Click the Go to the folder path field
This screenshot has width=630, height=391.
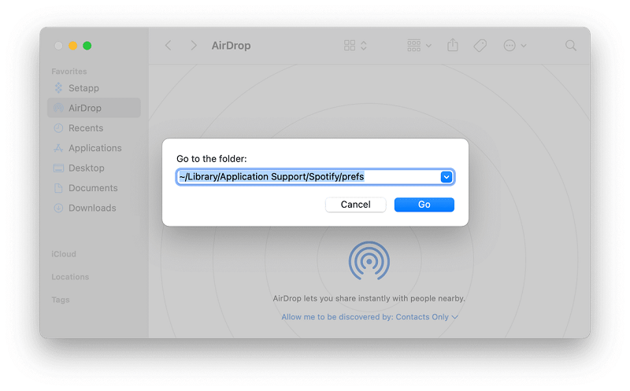315,177
